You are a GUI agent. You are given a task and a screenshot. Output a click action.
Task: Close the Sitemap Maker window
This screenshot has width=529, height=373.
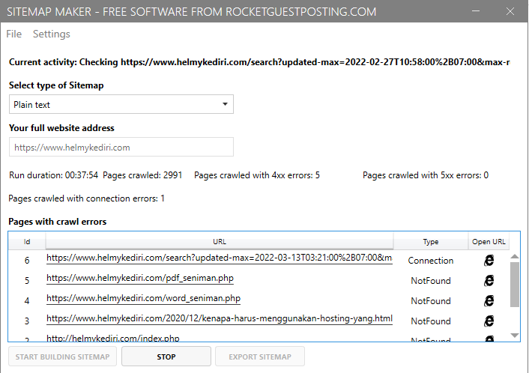pyautogui.click(x=510, y=11)
